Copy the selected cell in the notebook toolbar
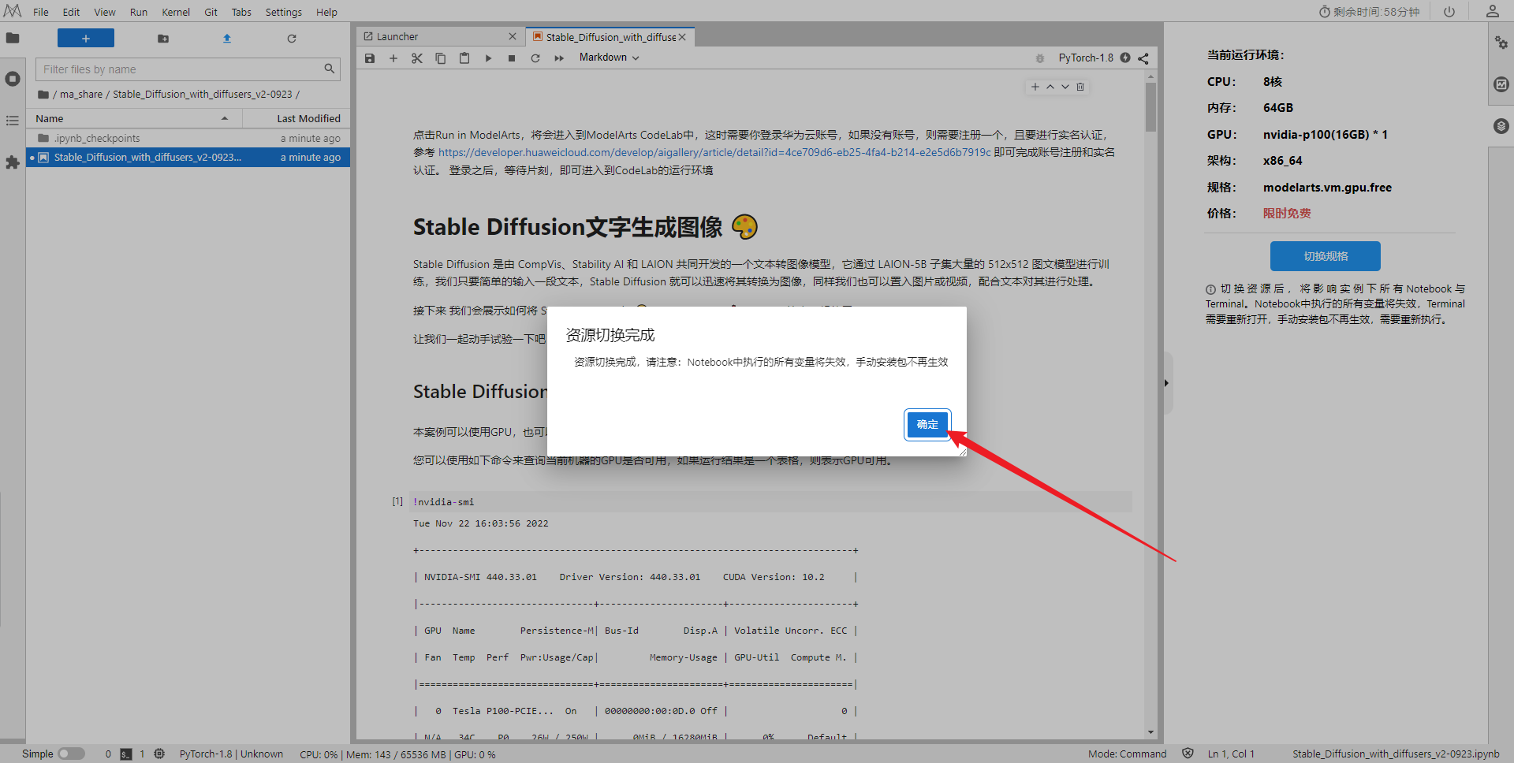 [x=441, y=58]
